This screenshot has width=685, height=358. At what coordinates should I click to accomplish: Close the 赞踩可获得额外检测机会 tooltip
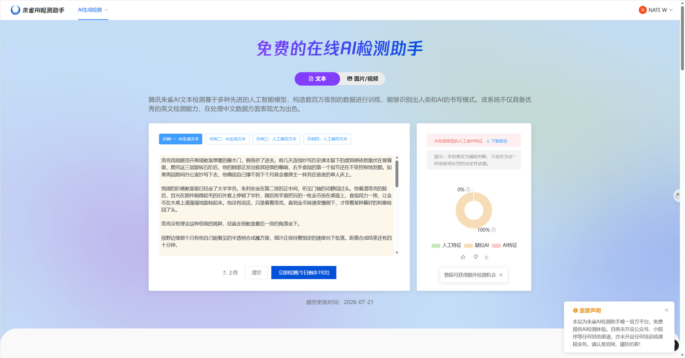pos(501,275)
